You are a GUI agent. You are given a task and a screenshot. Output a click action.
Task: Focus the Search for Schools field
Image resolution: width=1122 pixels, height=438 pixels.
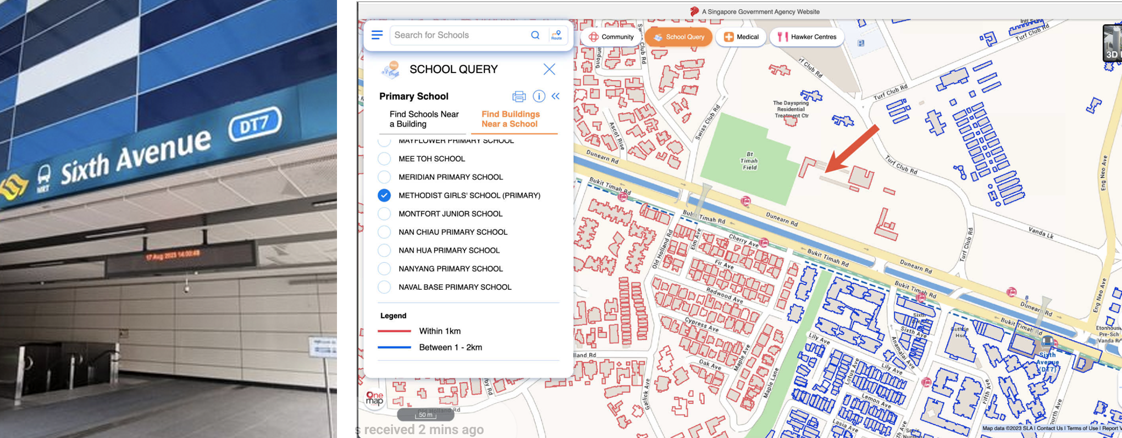point(459,35)
